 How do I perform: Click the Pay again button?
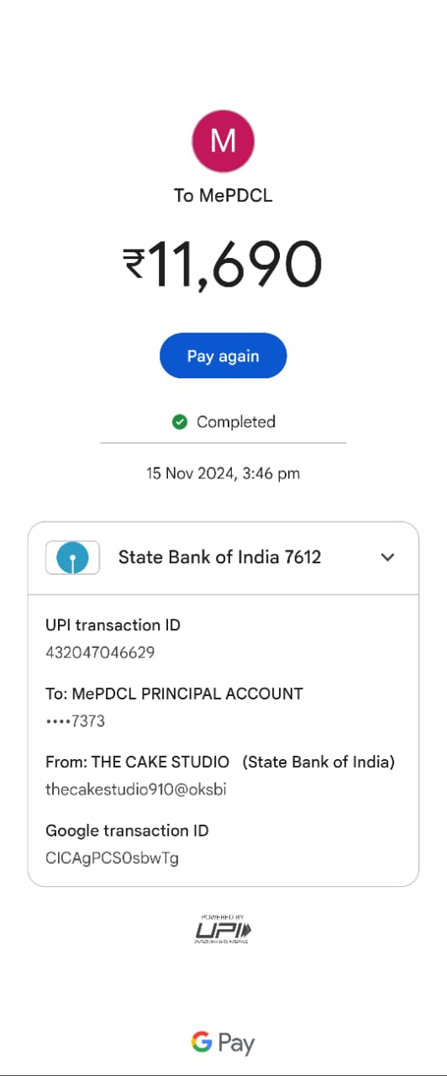click(x=223, y=356)
